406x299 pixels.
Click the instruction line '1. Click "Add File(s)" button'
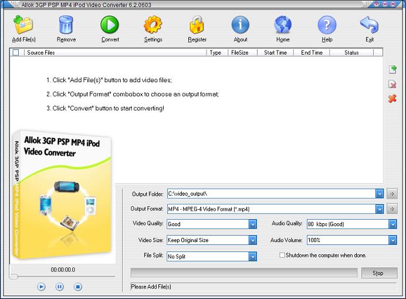109,80
